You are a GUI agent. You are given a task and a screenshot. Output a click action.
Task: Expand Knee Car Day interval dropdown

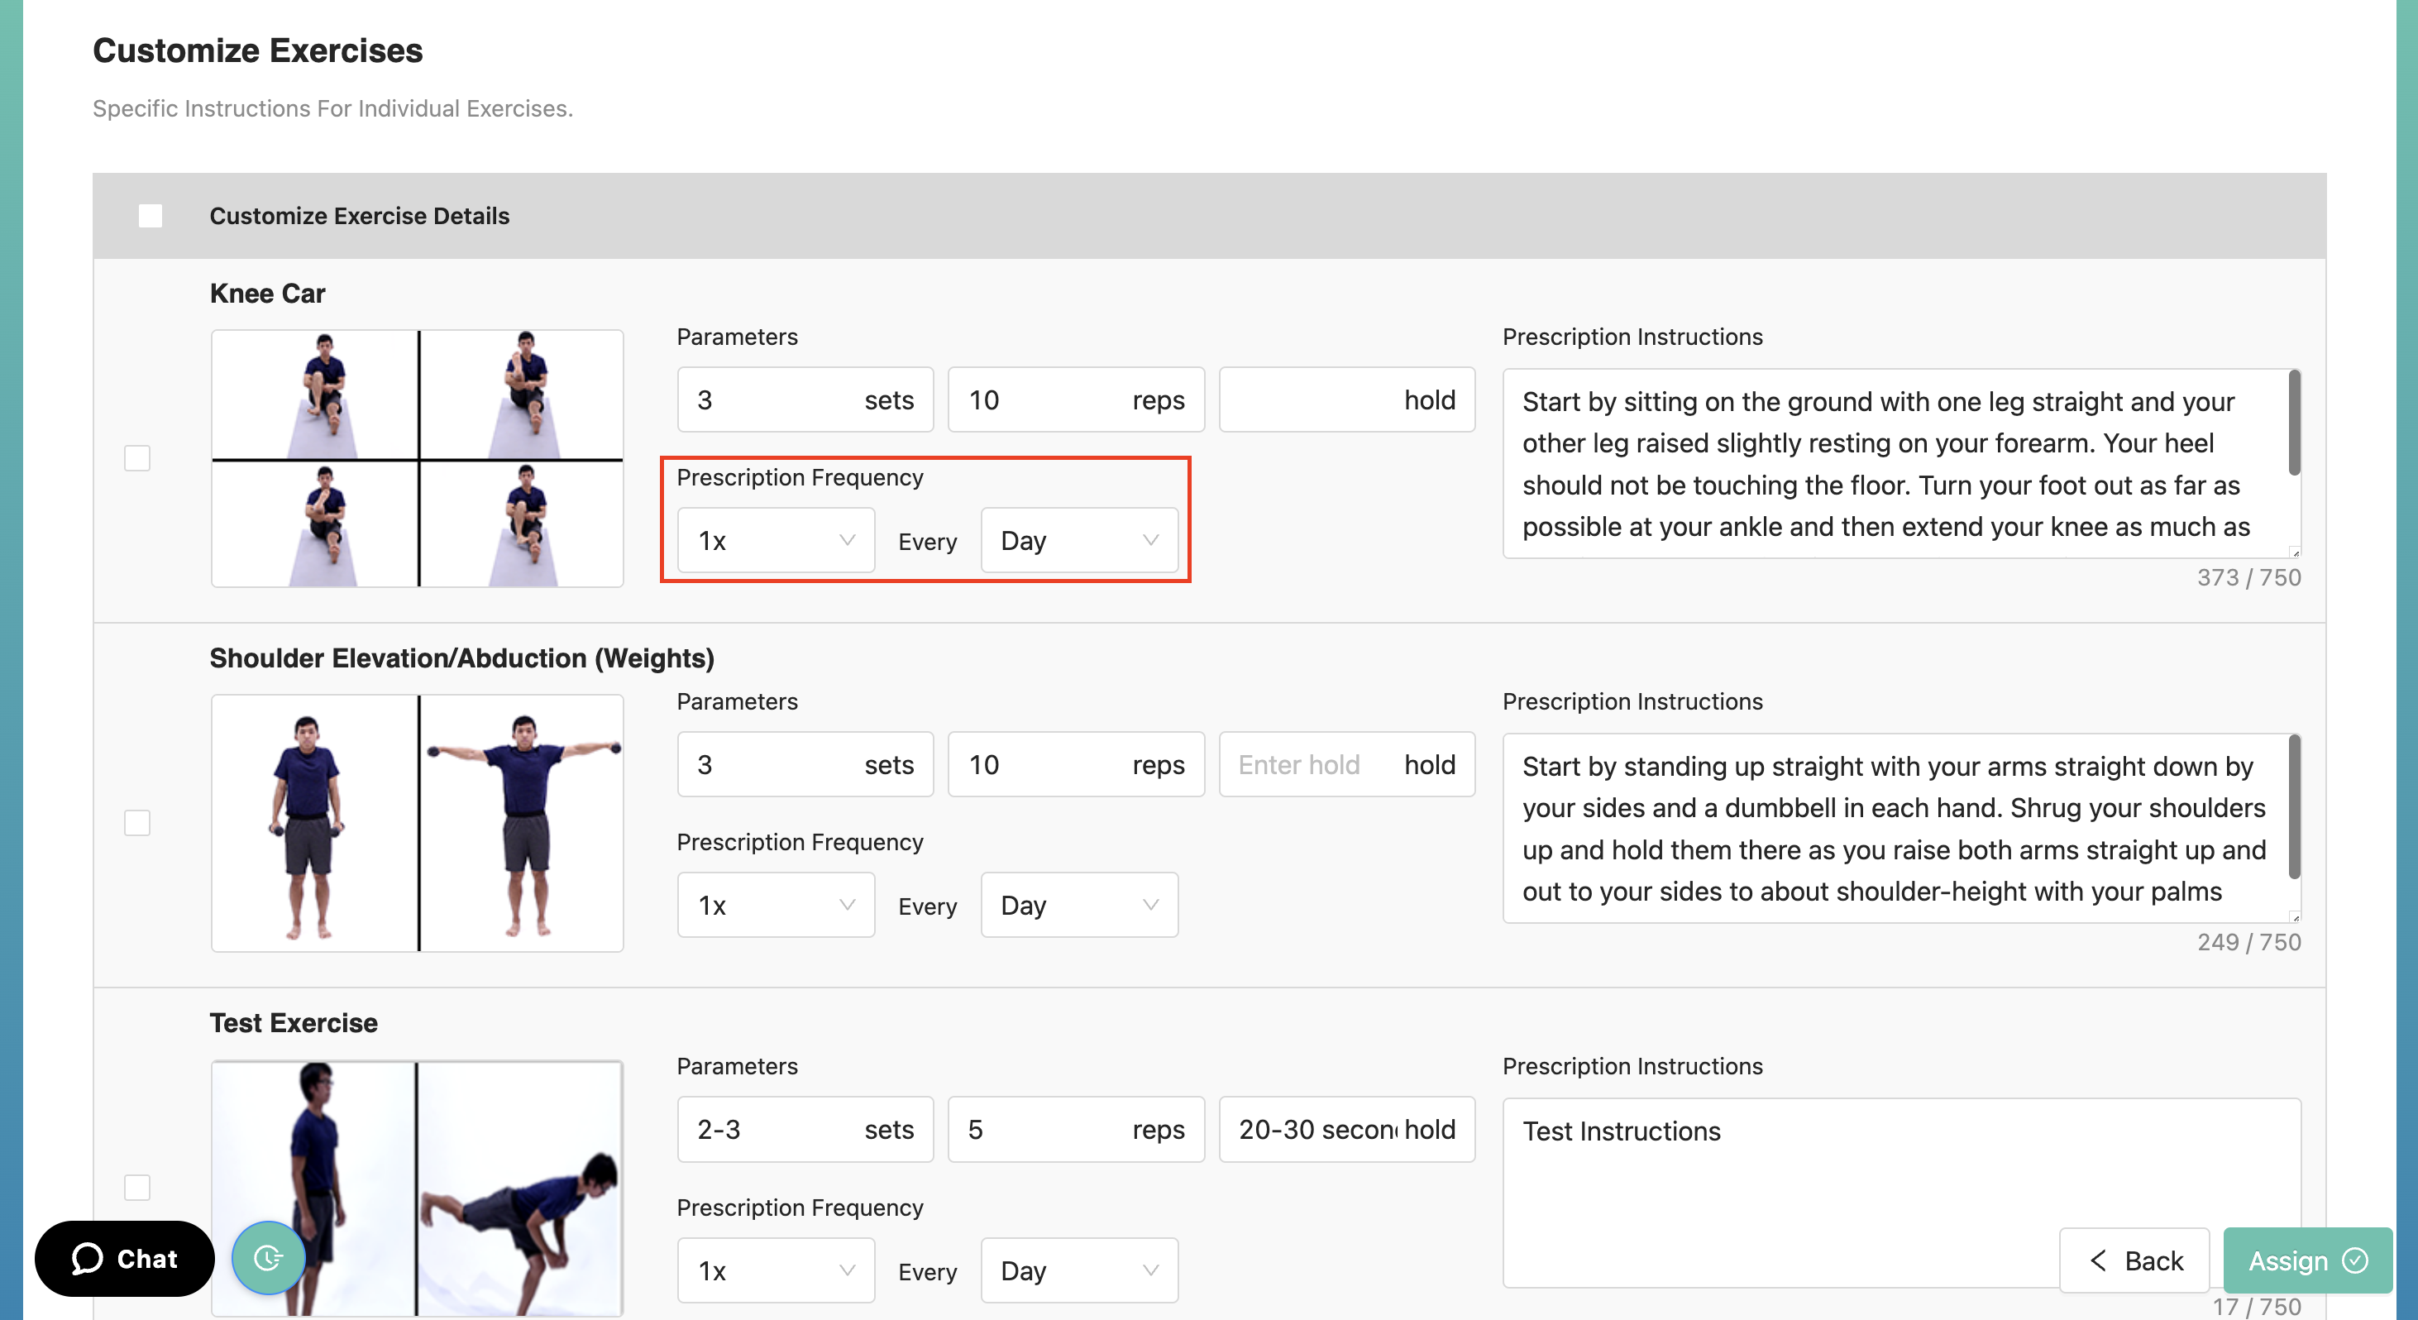click(1078, 541)
